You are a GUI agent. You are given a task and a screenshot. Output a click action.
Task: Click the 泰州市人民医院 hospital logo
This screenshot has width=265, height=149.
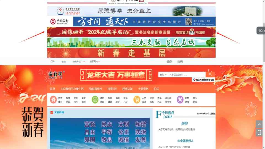[68, 11]
